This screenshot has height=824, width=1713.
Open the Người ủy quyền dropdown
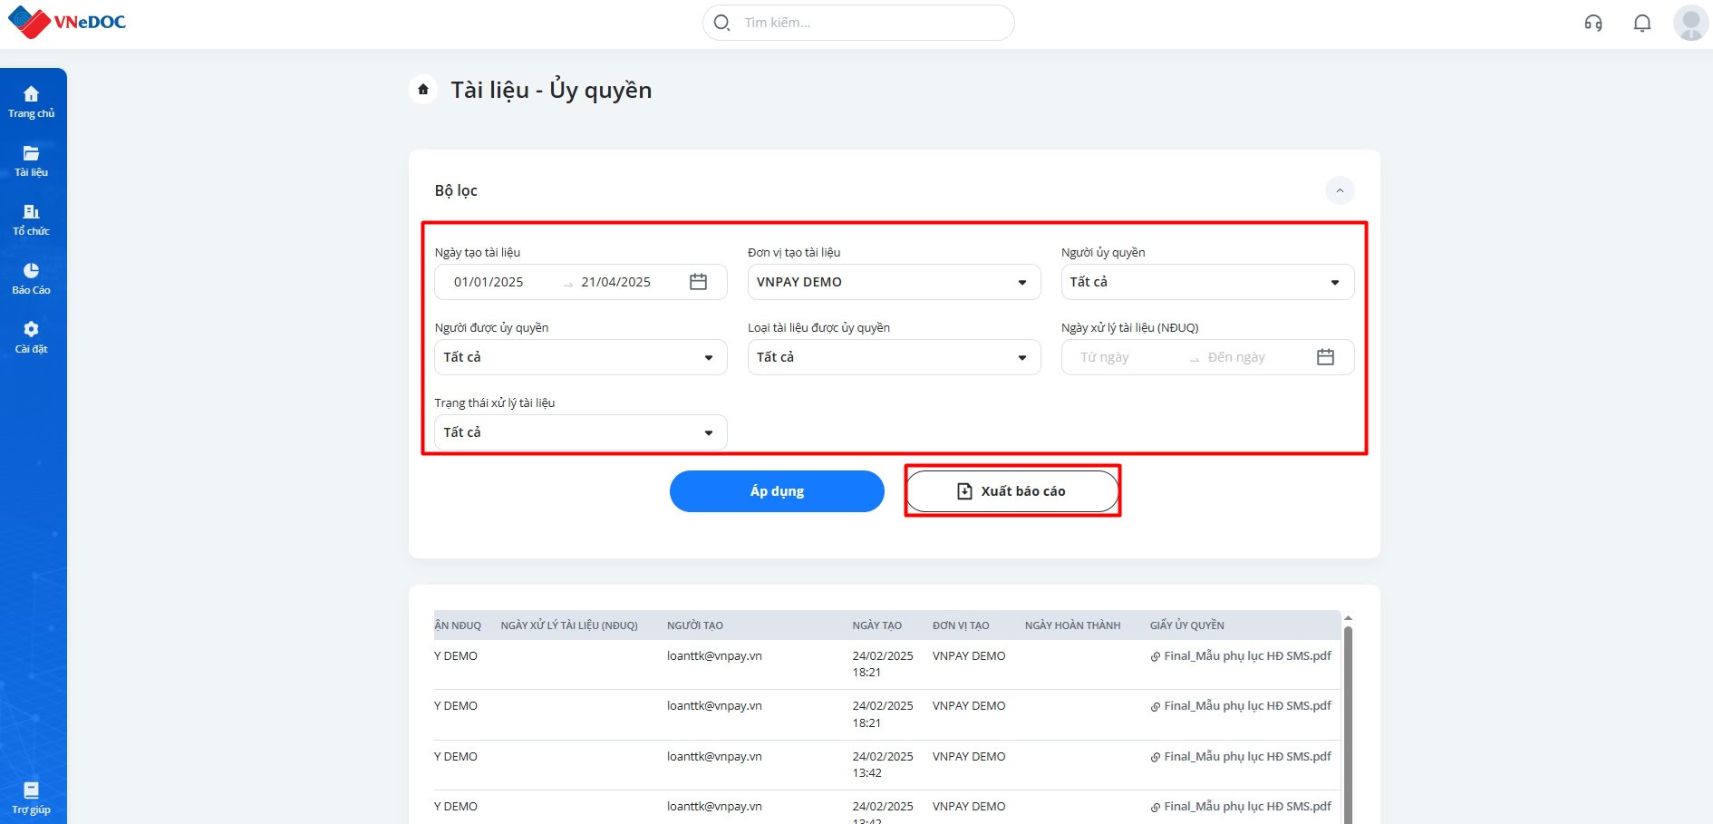tap(1207, 282)
